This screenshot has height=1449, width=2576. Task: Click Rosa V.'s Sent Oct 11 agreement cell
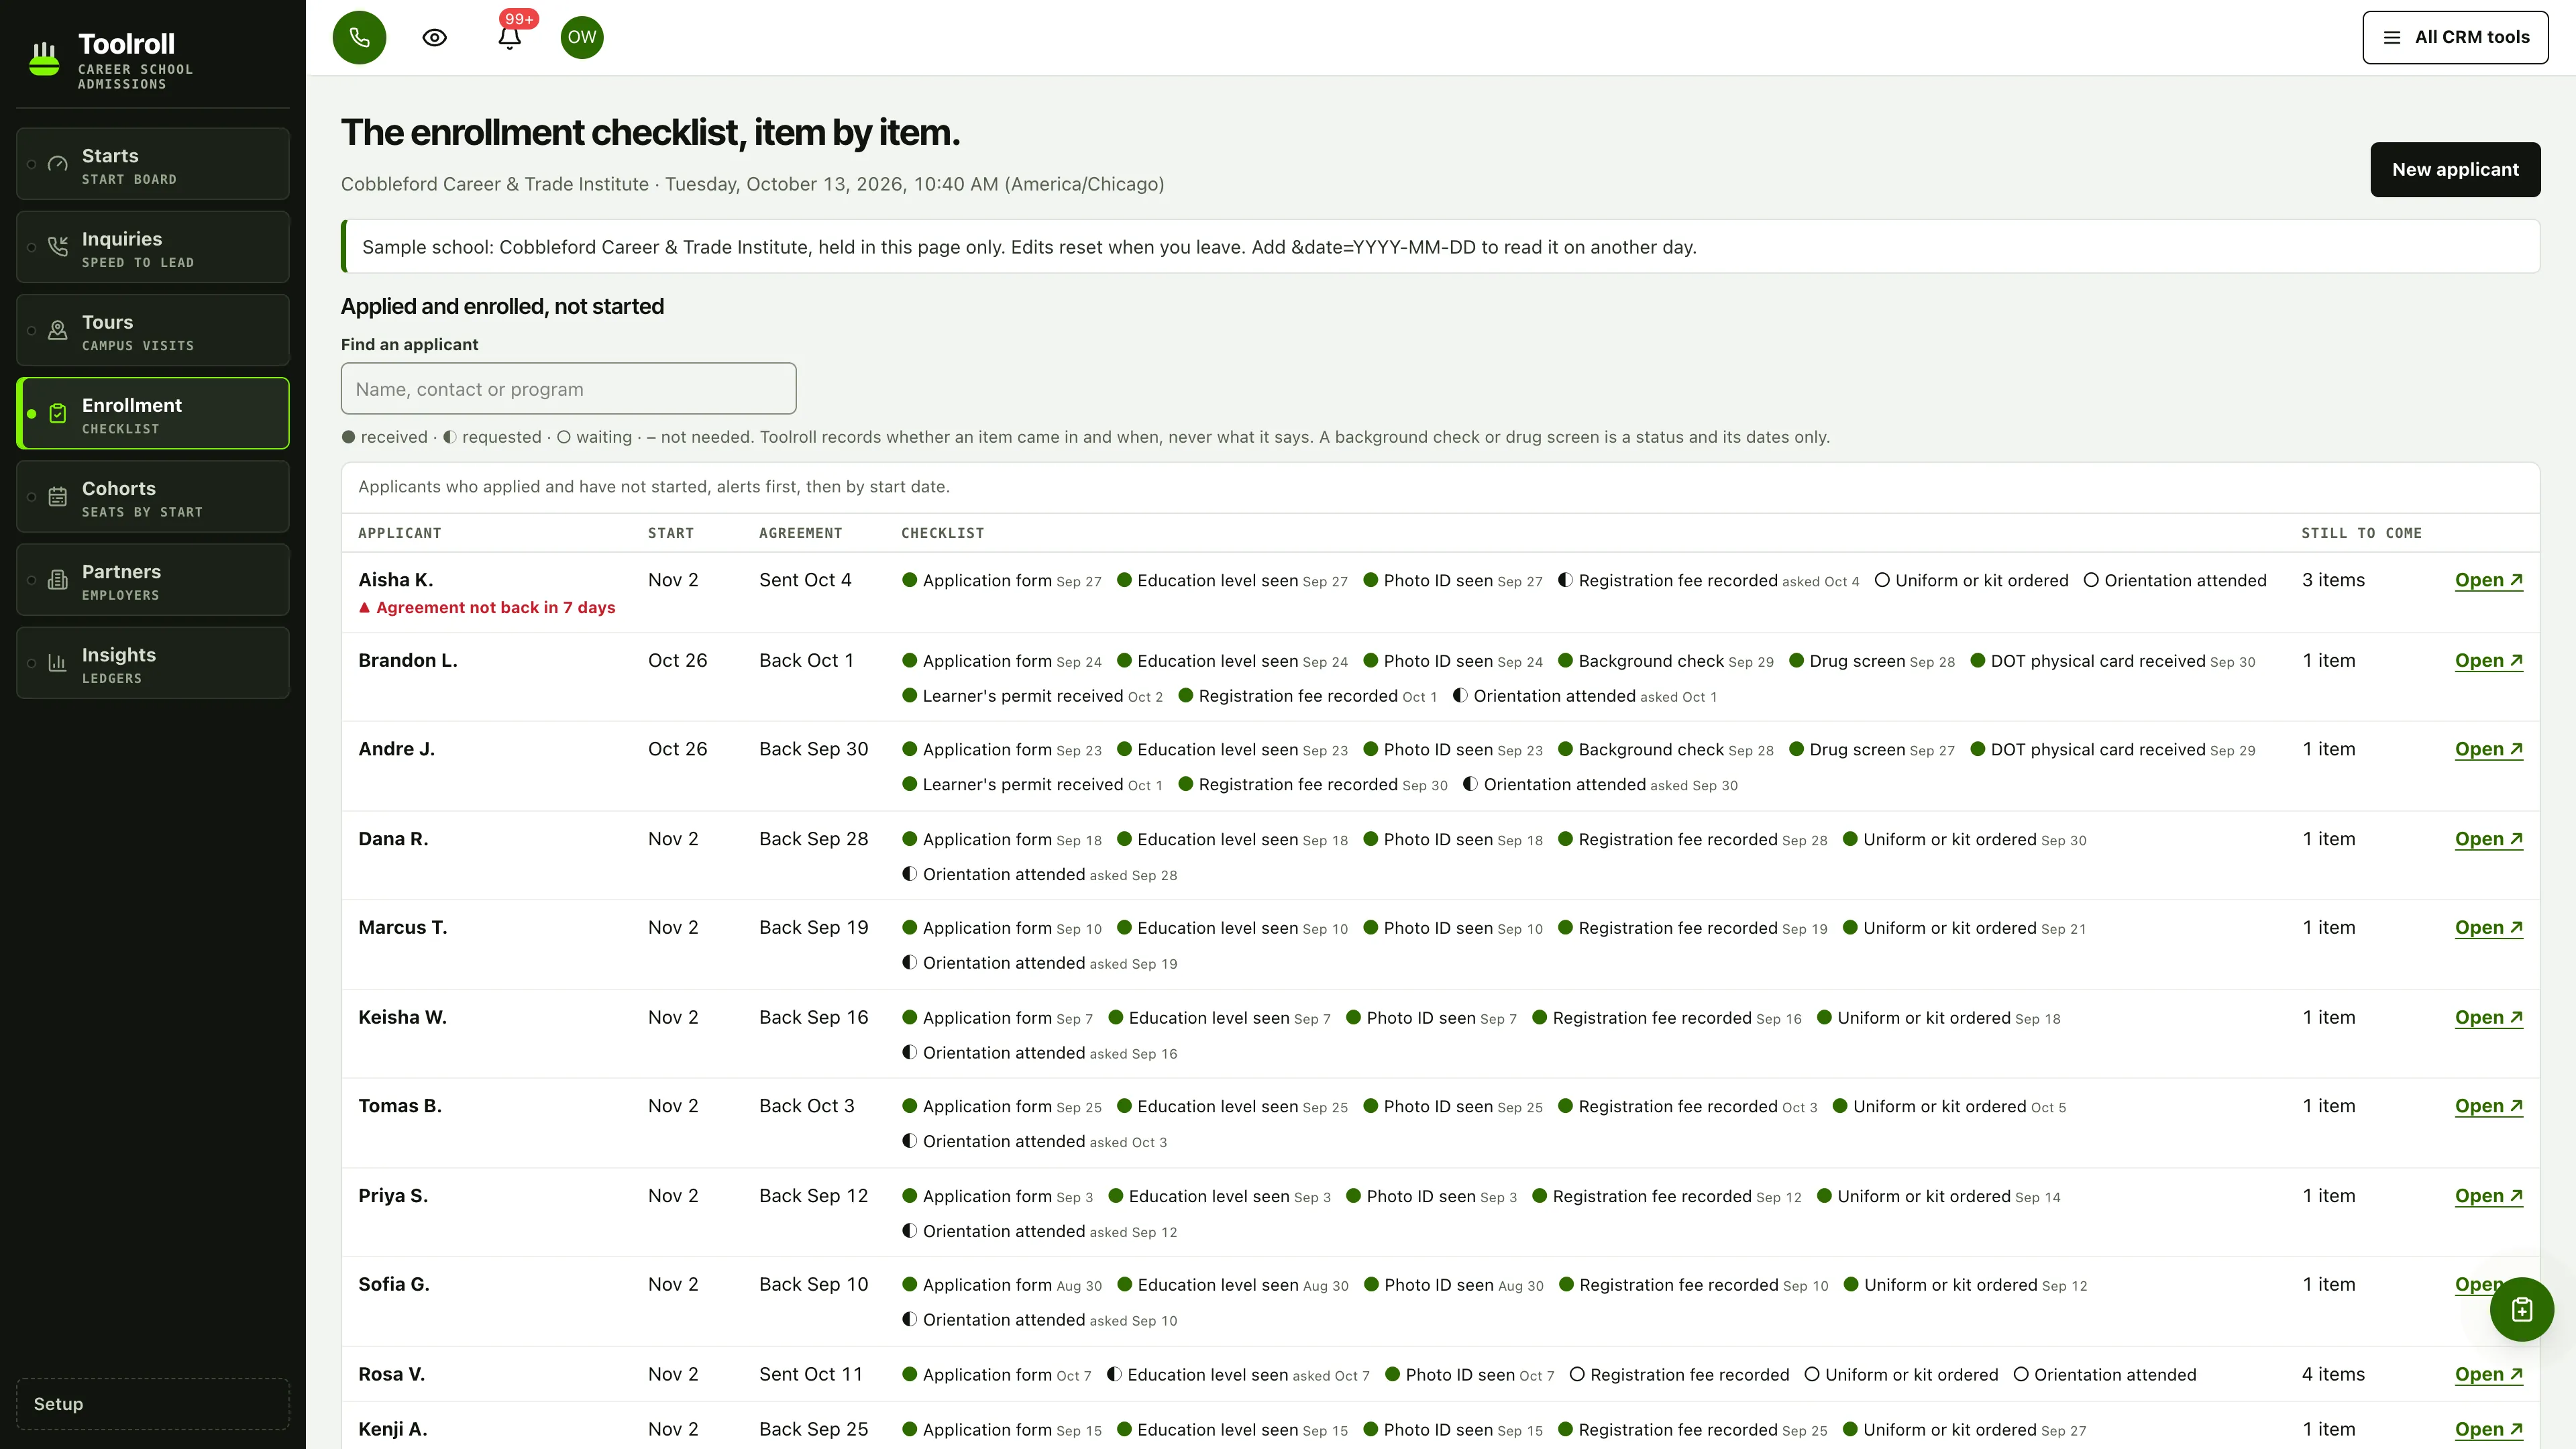pos(810,1374)
